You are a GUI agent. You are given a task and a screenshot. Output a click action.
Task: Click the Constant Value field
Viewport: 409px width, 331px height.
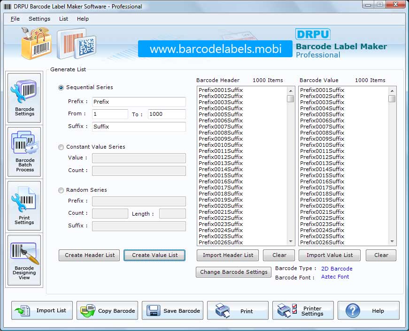(139, 158)
